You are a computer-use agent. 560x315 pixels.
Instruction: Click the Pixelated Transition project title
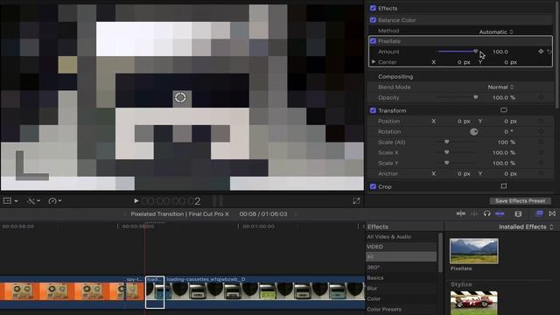pyautogui.click(x=179, y=213)
